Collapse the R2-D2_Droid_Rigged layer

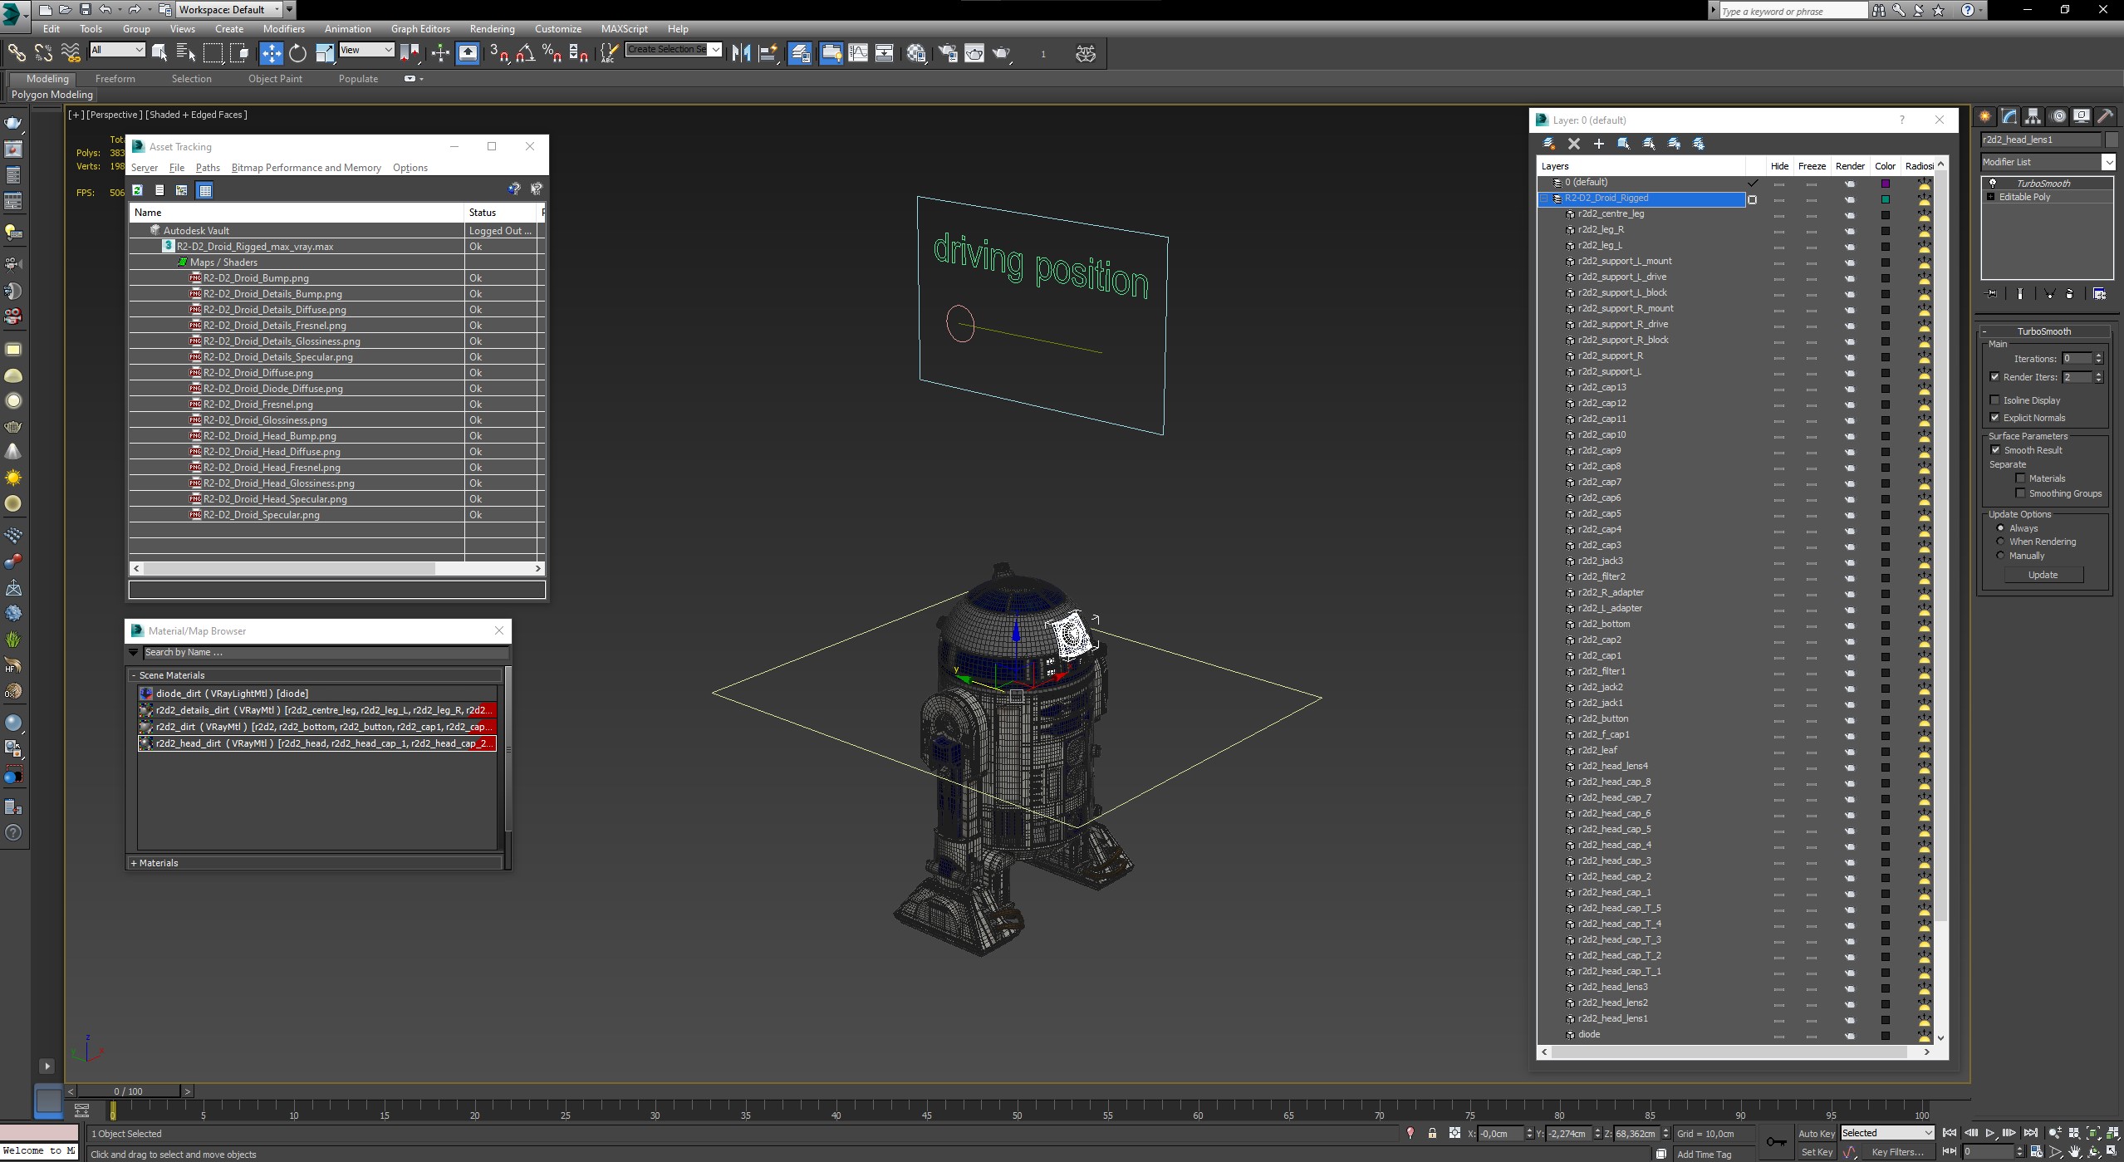pos(1544,199)
